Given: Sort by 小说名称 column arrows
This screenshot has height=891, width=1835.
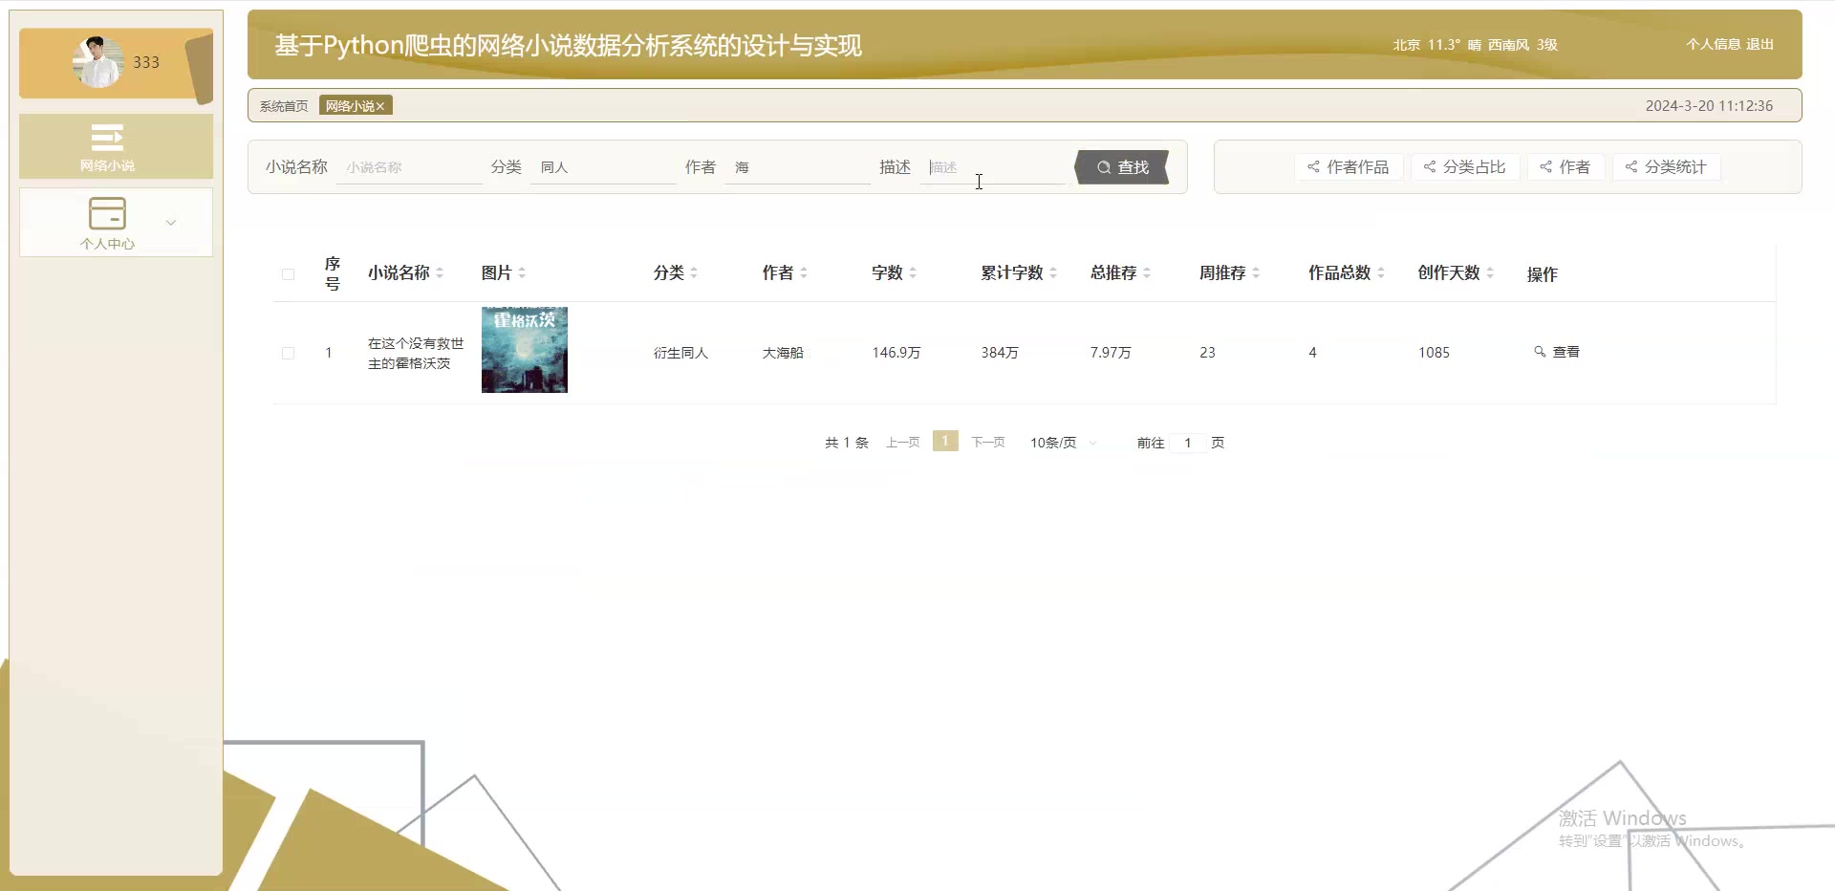Looking at the screenshot, I should click(440, 273).
